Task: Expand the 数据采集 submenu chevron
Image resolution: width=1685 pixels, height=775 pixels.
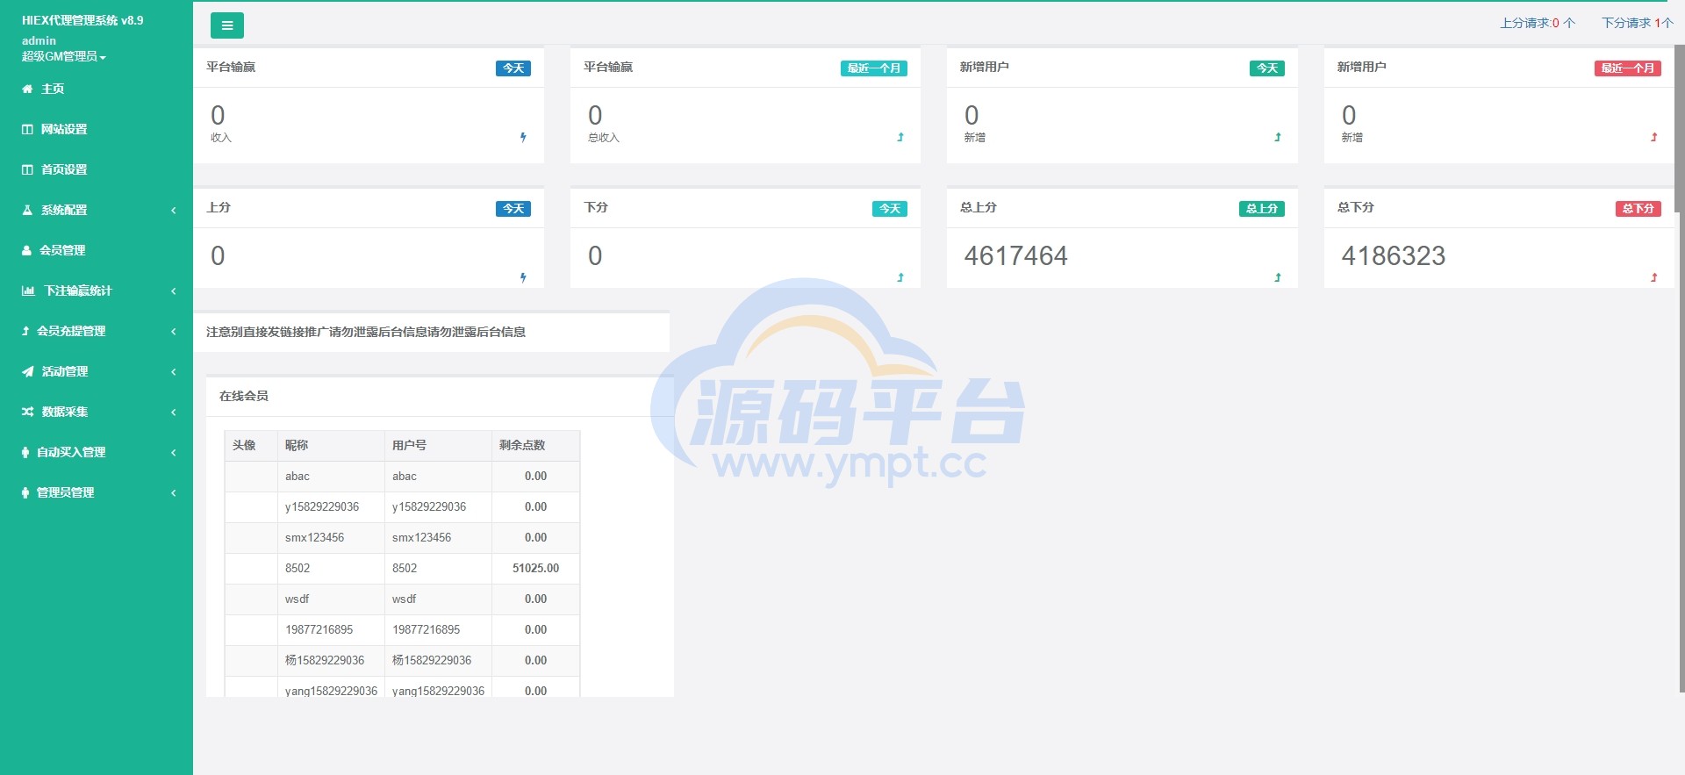Action: click(174, 412)
